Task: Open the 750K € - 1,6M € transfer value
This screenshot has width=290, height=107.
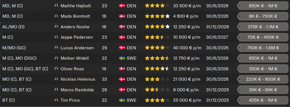Action: point(263,48)
